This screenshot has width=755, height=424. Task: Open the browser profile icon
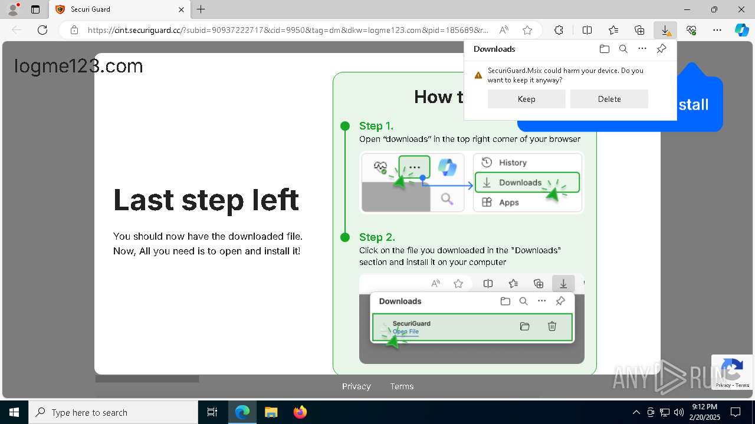13,9
